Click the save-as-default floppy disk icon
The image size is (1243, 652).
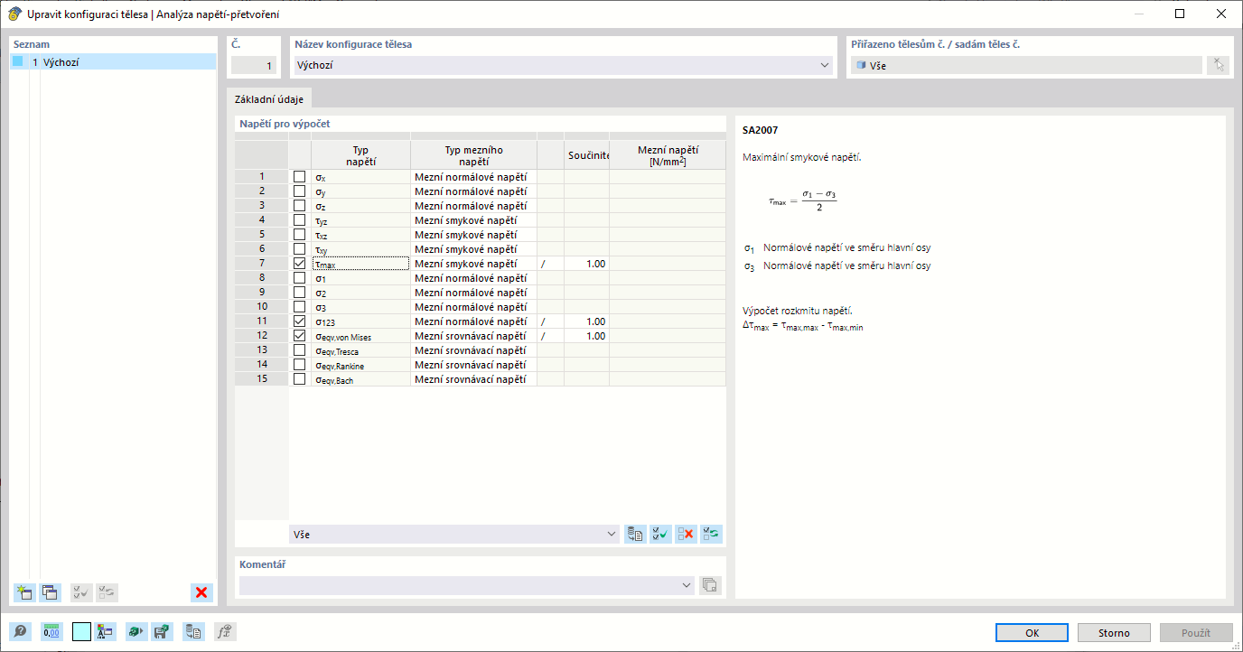click(x=163, y=632)
